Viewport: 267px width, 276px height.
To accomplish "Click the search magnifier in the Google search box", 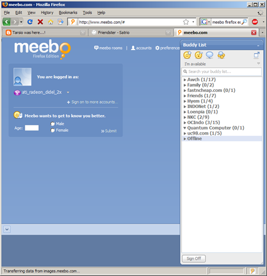I will point(244,22).
